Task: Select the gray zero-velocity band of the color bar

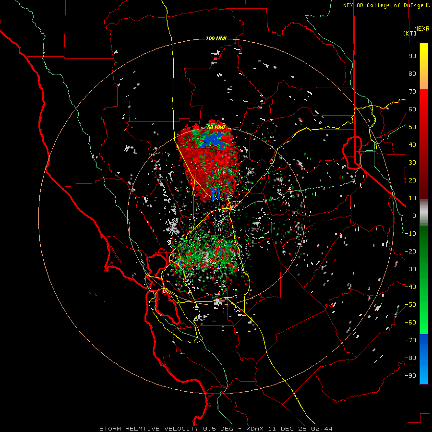Action: tap(424, 213)
